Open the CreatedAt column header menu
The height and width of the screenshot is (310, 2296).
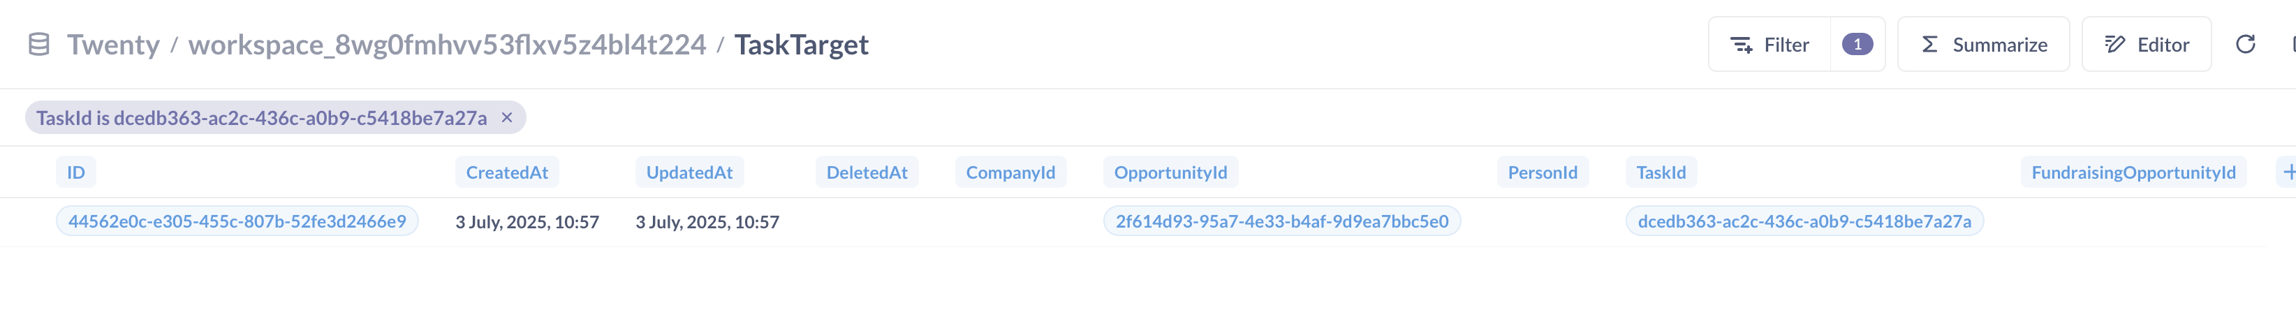coord(506,172)
